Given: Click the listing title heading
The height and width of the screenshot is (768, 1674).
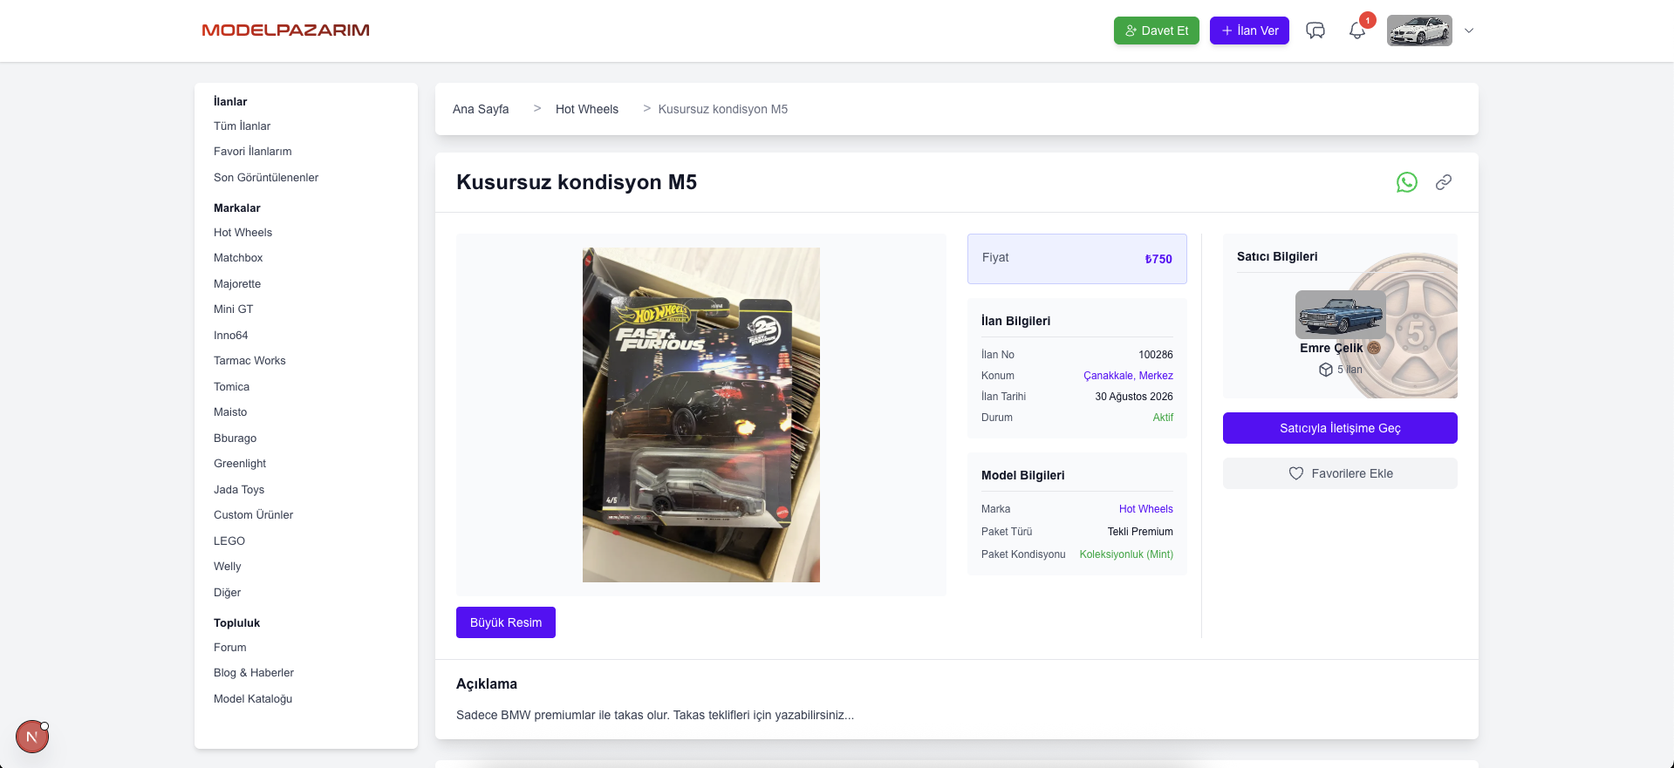Looking at the screenshot, I should [577, 182].
